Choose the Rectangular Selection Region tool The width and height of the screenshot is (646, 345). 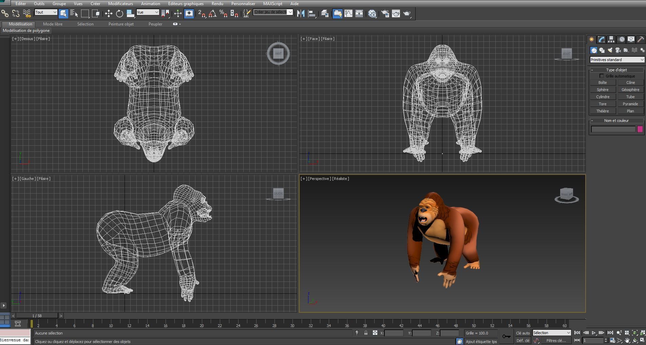[x=85, y=14]
